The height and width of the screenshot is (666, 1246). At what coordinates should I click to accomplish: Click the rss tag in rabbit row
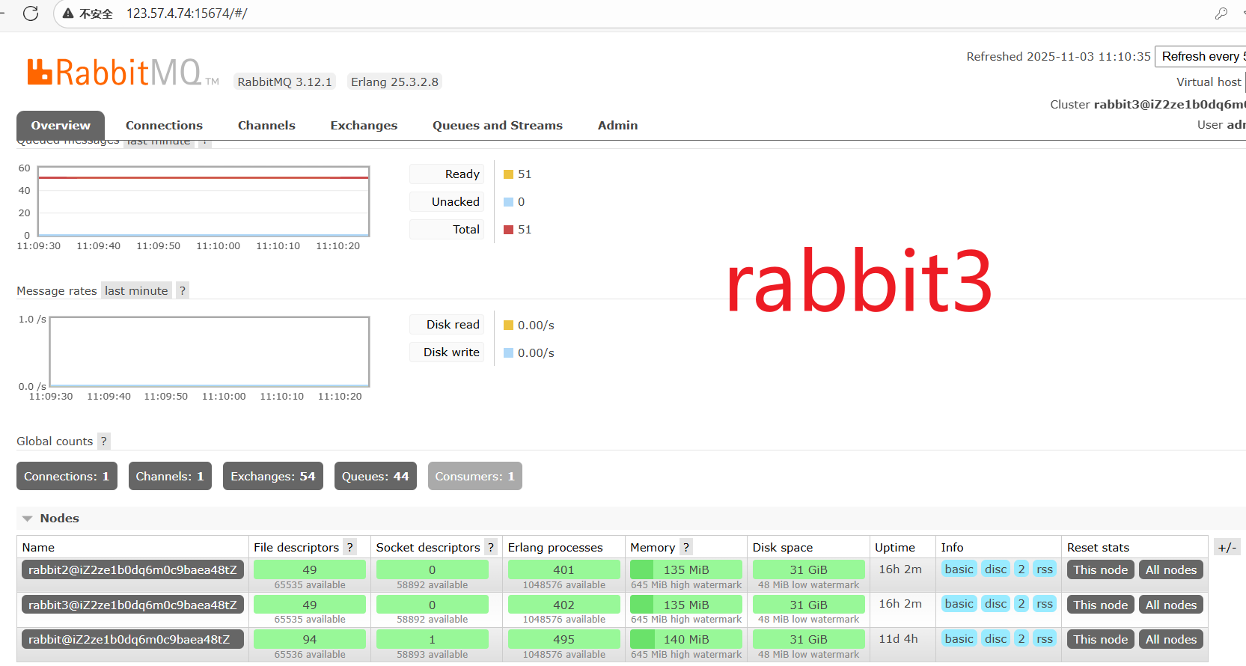coord(1045,638)
